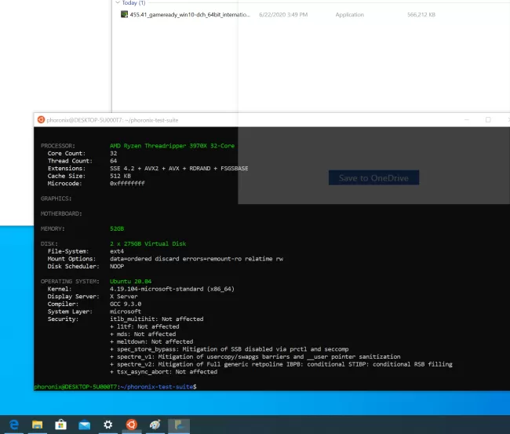Image resolution: width=510 pixels, height=434 pixels.
Task: Click the Core Count value 32
Action: 113,153
